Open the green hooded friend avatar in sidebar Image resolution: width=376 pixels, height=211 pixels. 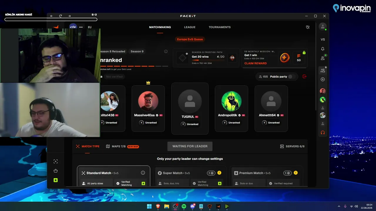point(323,100)
